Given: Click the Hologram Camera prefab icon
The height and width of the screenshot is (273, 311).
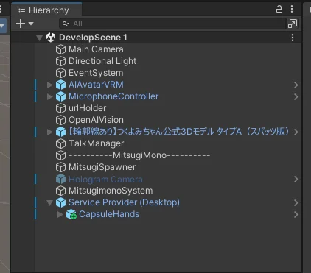Looking at the screenshot, I should [x=60, y=179].
